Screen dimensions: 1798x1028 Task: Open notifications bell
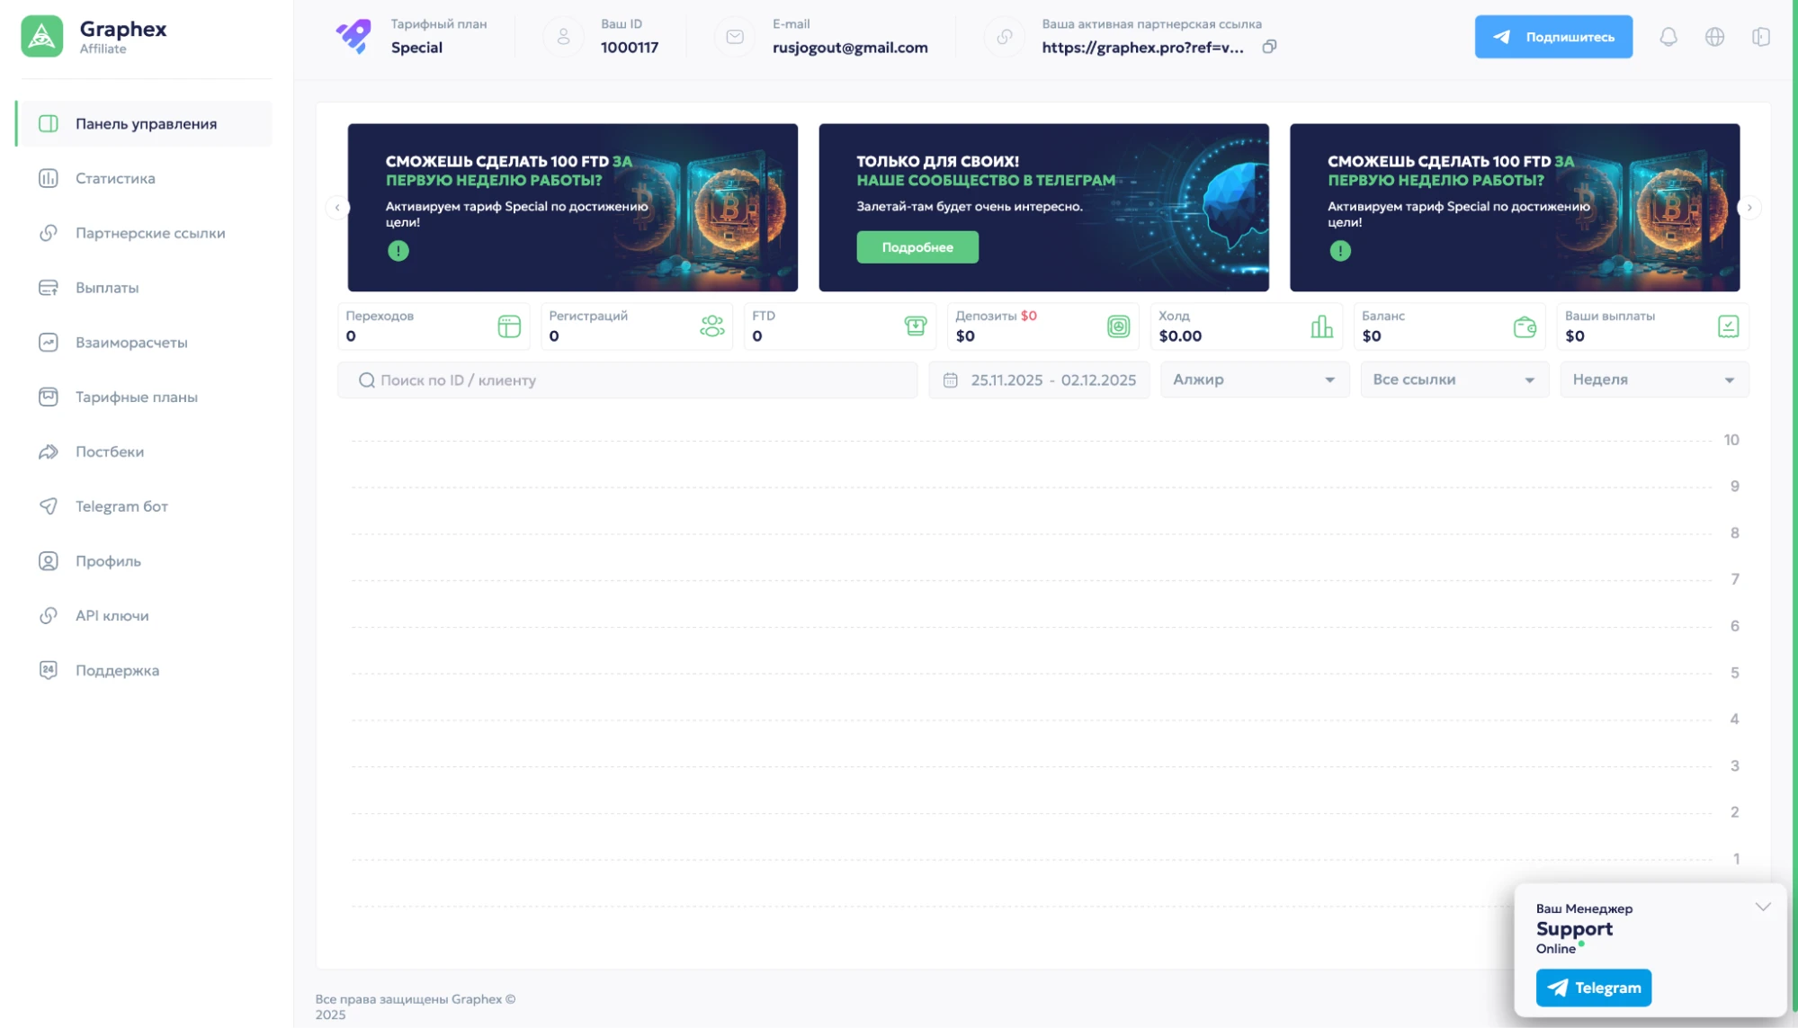pyautogui.click(x=1668, y=37)
